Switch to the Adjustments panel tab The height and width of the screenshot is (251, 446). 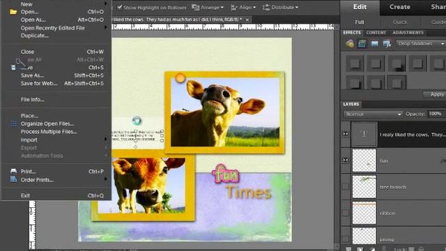408,33
